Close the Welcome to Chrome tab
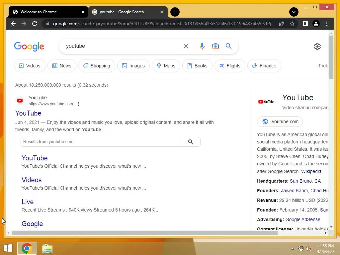 [x=83, y=12]
